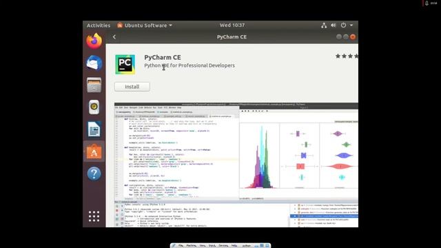Close the Ubuntu Software window

(x=353, y=37)
